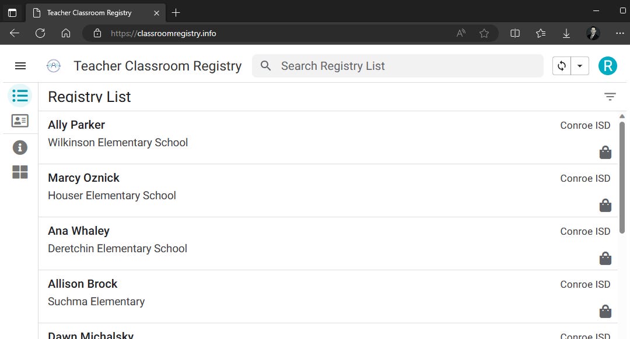Toggle the lock on Ana Whaley's entry
Screen dimensions: 630x339
605,258
